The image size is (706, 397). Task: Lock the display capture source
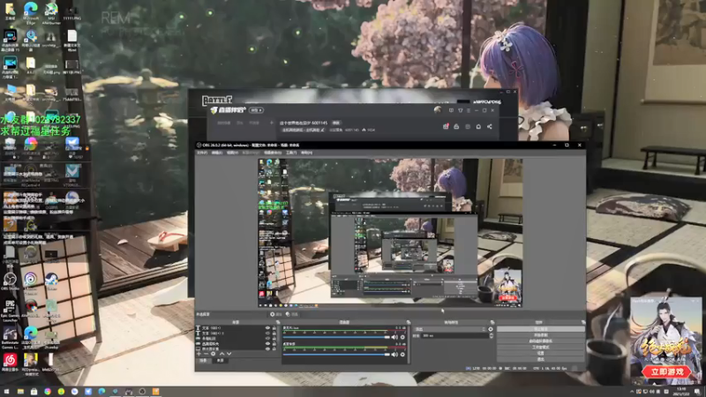[274, 348]
